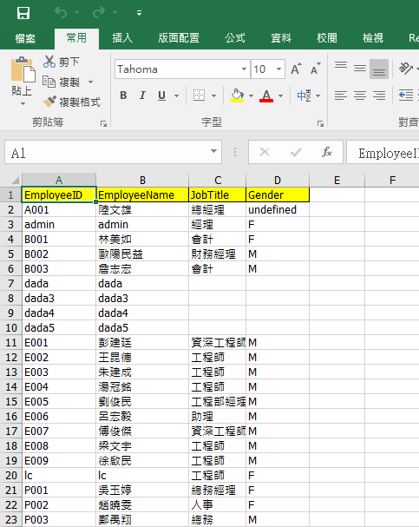Viewport: 419px width, 527px height.
Task: Open borders dropdown arrow
Action: 214,96
